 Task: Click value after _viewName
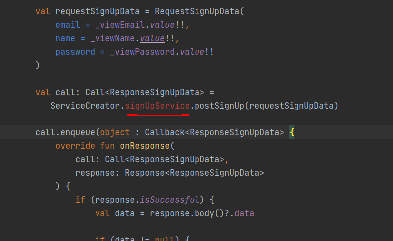click(152, 39)
